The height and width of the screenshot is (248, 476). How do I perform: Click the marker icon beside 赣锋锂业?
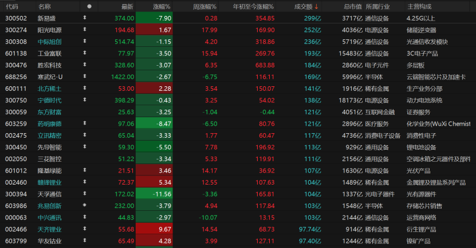click(x=85, y=182)
